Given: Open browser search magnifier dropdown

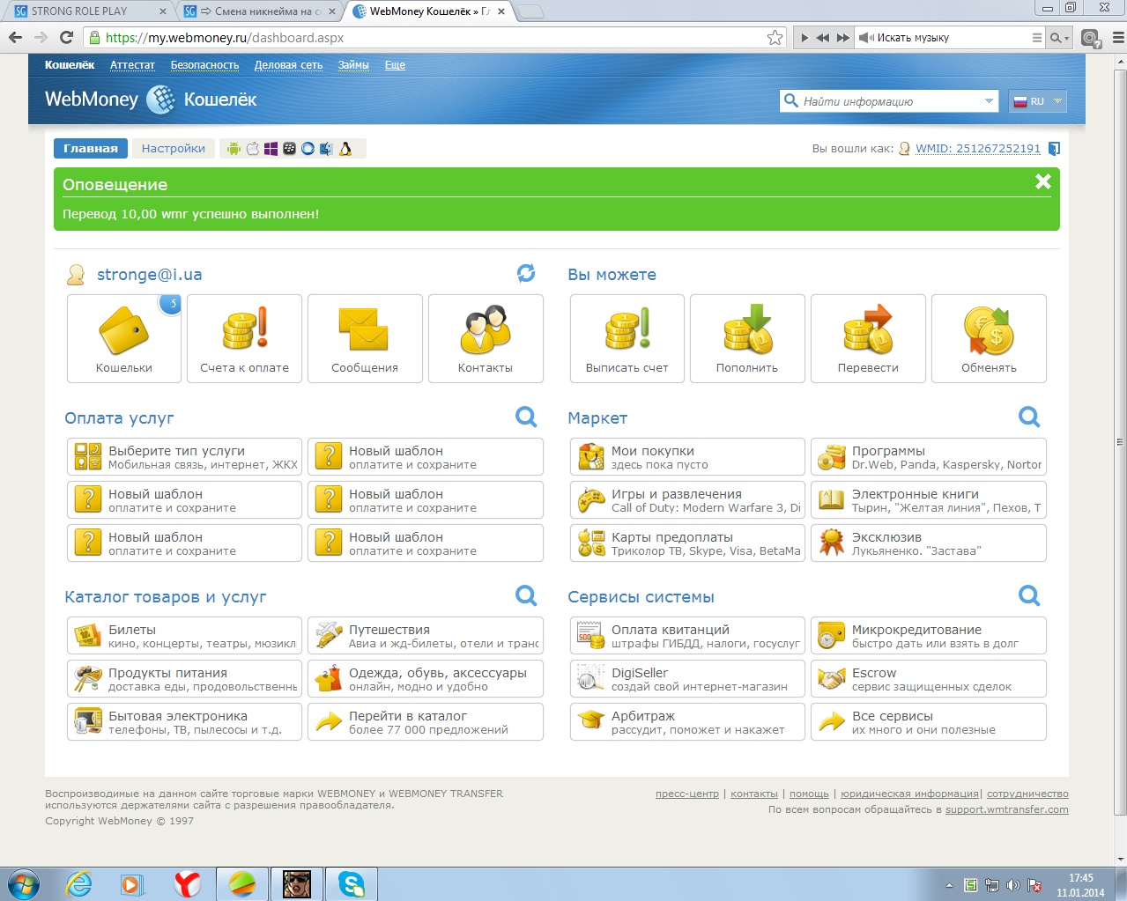Looking at the screenshot, I should coord(1059,38).
